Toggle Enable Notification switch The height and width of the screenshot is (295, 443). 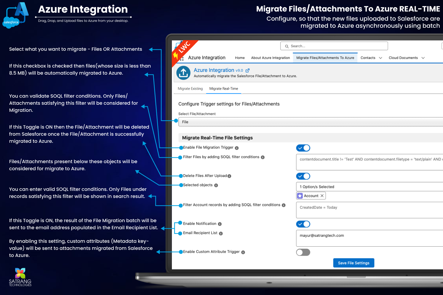point(303,224)
